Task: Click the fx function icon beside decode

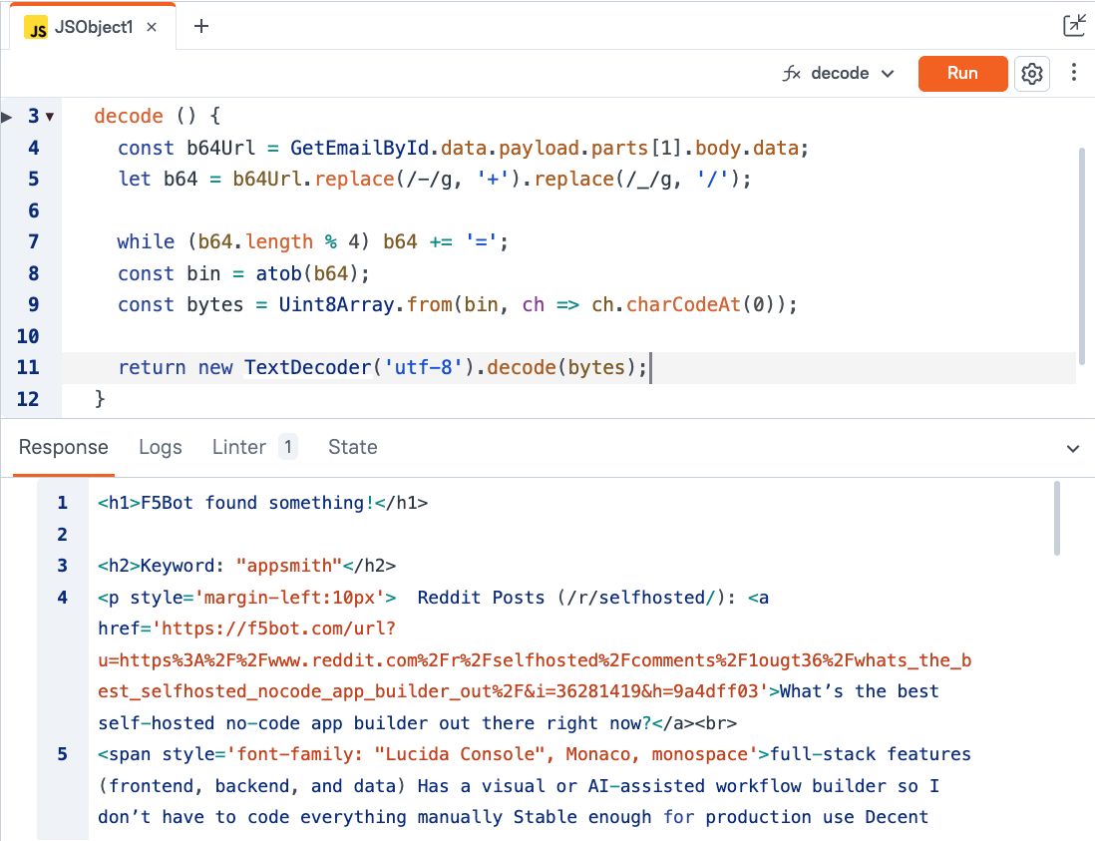Action: tap(792, 74)
